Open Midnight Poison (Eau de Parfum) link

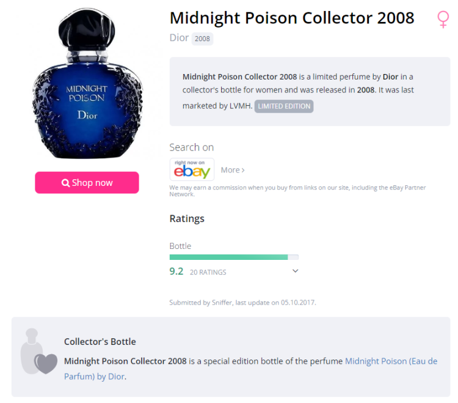click(x=391, y=361)
